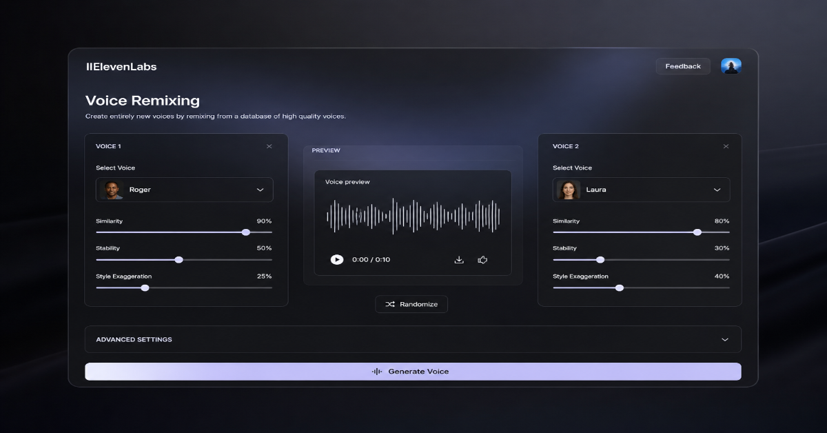The image size is (827, 433).
Task: Open the Roger voice dropdown
Action: coord(184,190)
